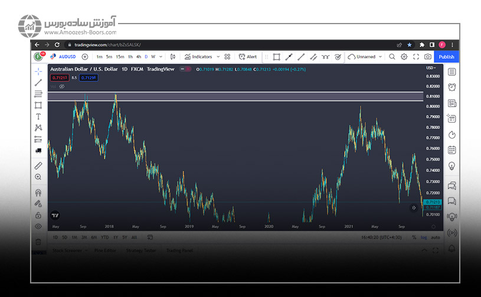Open the Alerts panel clock icon
Screen dimensions: 481x297
[x=451, y=87]
